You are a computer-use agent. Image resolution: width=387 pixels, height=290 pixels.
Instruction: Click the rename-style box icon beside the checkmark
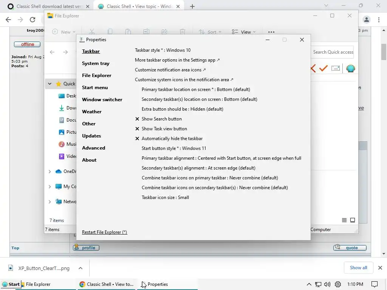[336, 68]
